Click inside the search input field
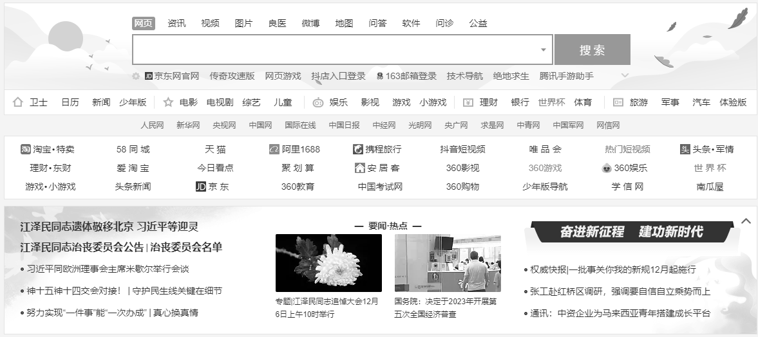The image size is (758, 337). (335, 50)
